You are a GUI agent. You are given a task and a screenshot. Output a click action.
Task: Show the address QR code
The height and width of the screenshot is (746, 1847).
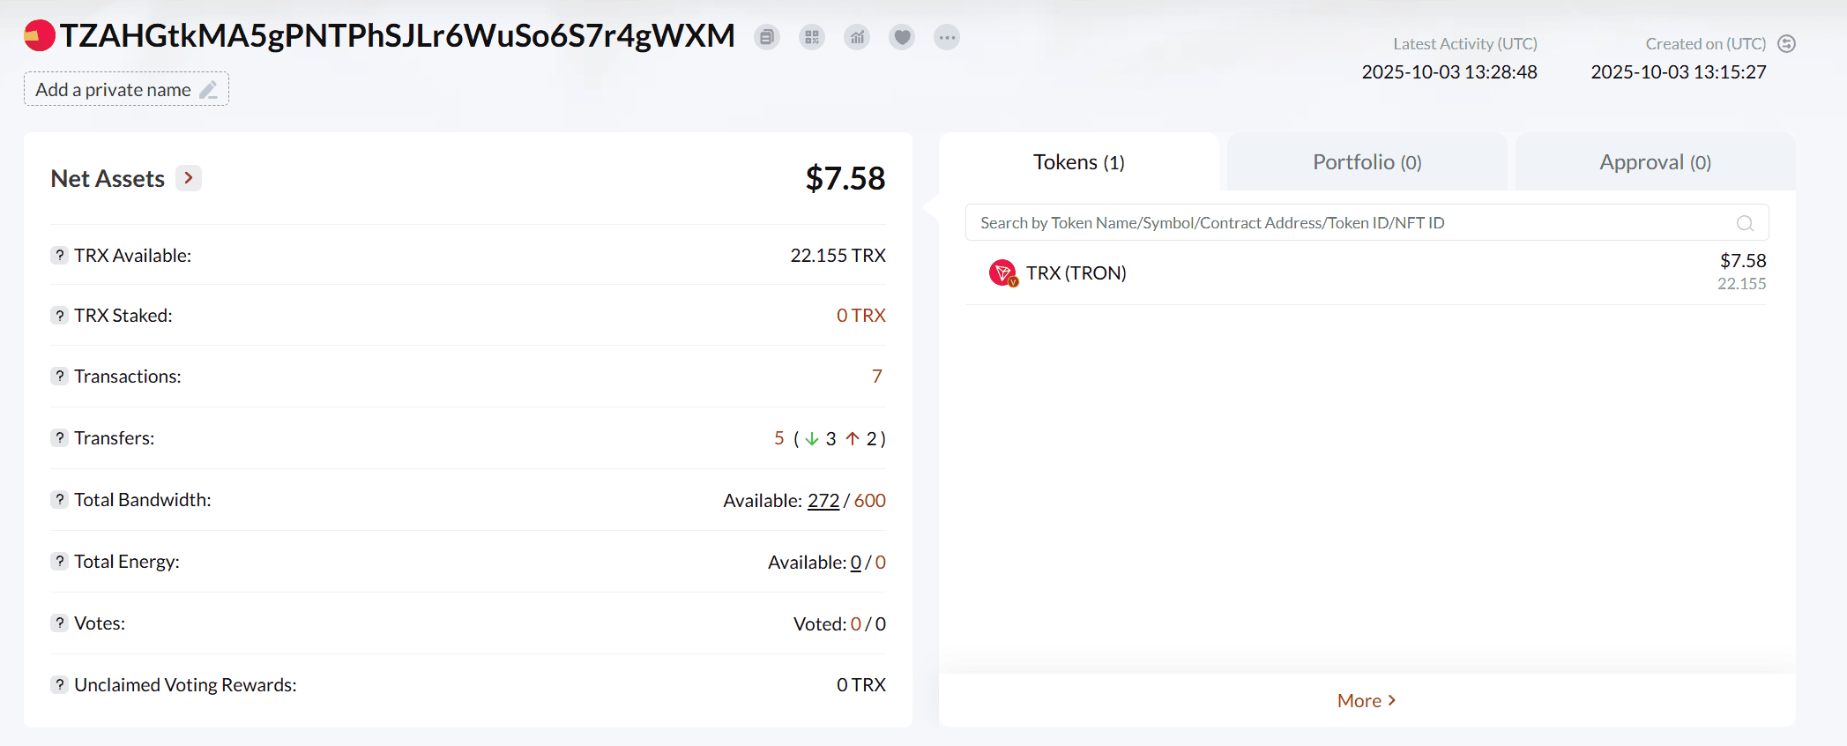(x=812, y=37)
